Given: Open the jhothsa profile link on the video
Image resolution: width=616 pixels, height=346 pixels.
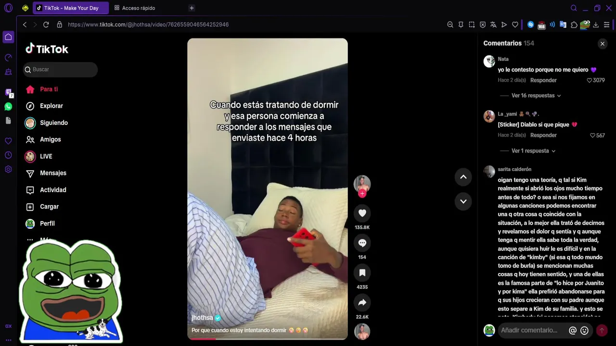Looking at the screenshot, I should [x=202, y=318].
